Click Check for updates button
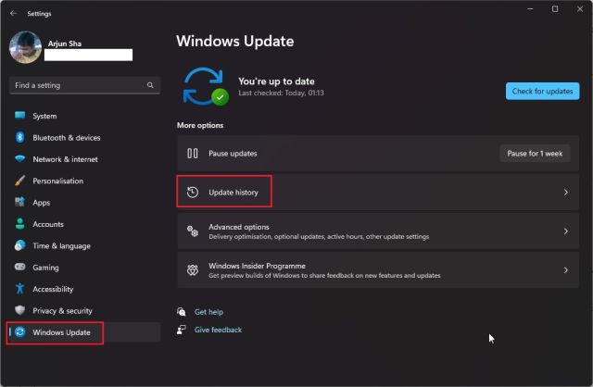The image size is (593, 387). click(x=542, y=91)
